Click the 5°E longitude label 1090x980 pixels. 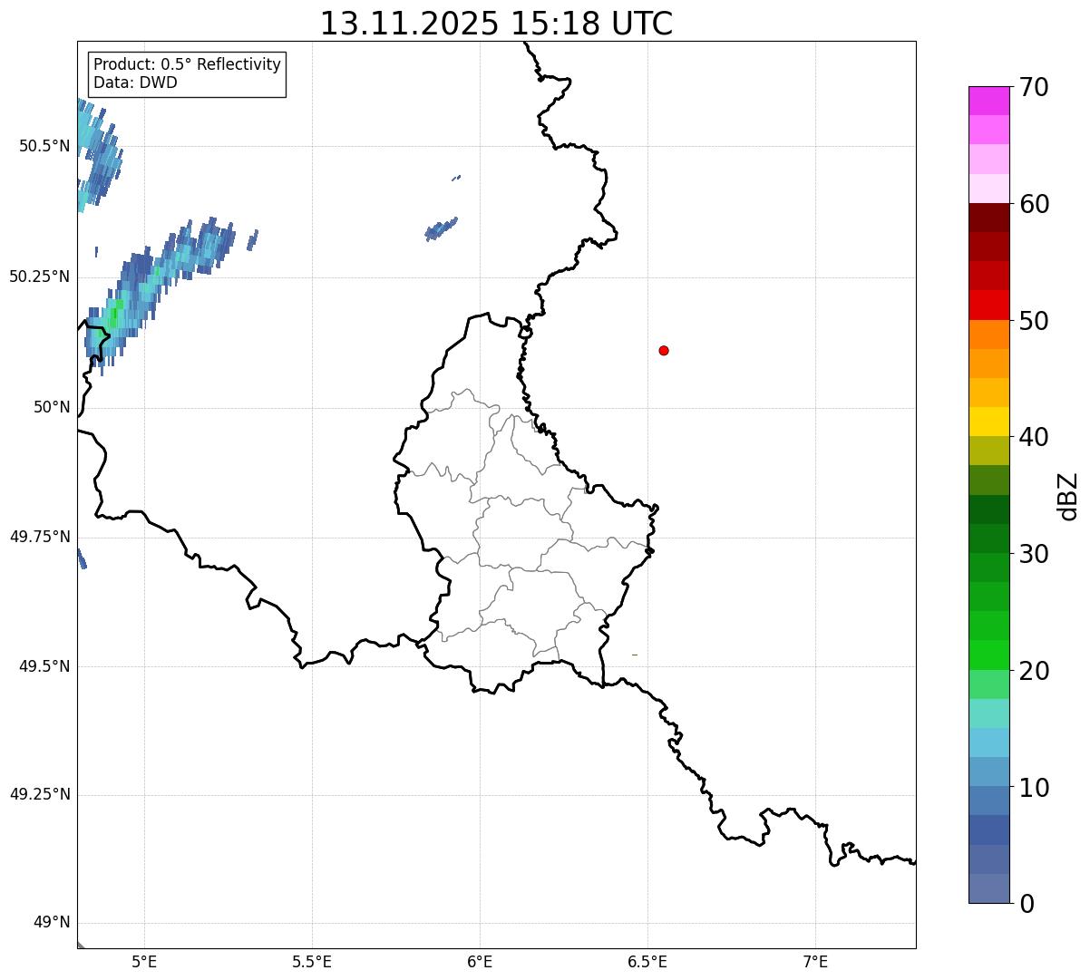pos(144,962)
